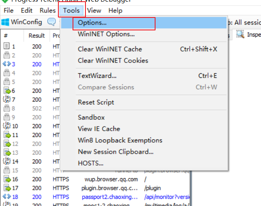Image resolution: width=261 pixels, height=206 pixels.
Task: Click HTTPS protocol cell in row 16
Action: tap(61, 179)
